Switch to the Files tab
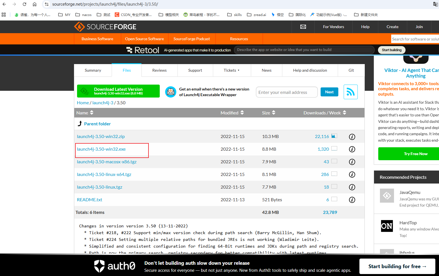439x276 pixels. pyautogui.click(x=127, y=70)
